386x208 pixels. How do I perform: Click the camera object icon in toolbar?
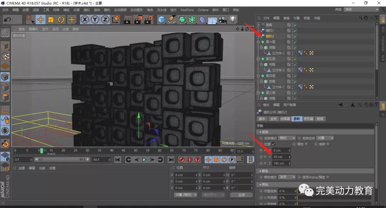[223, 19]
